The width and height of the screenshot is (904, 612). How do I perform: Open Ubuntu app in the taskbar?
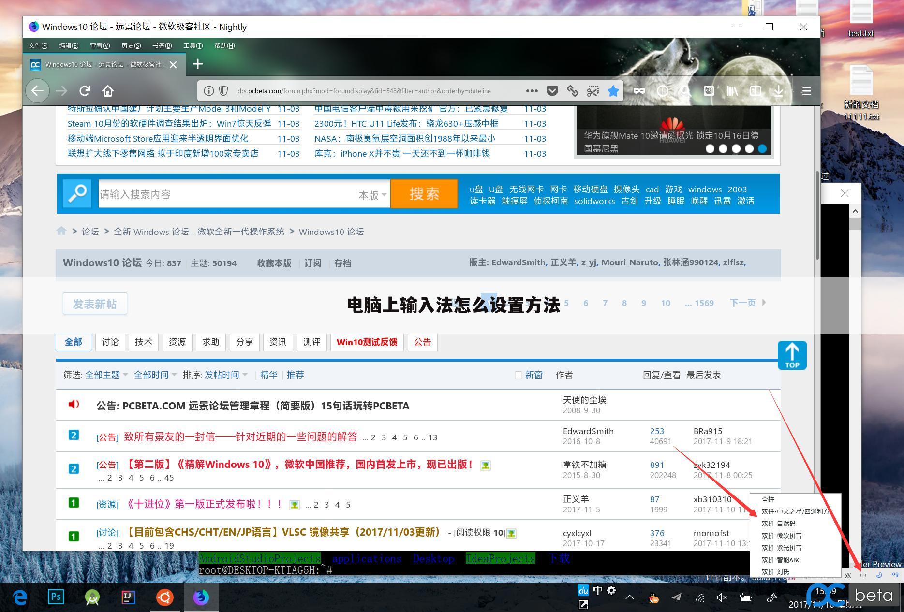164,597
